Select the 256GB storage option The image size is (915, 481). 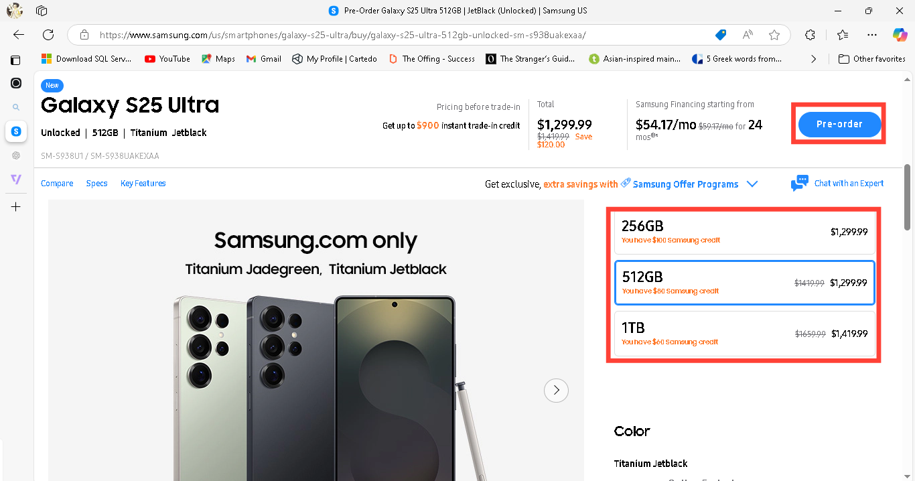click(x=744, y=232)
